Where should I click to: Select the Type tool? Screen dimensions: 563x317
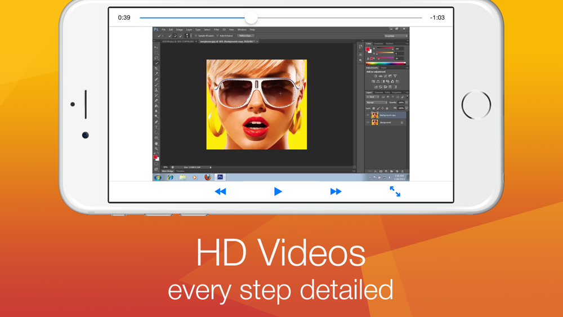tap(156, 127)
